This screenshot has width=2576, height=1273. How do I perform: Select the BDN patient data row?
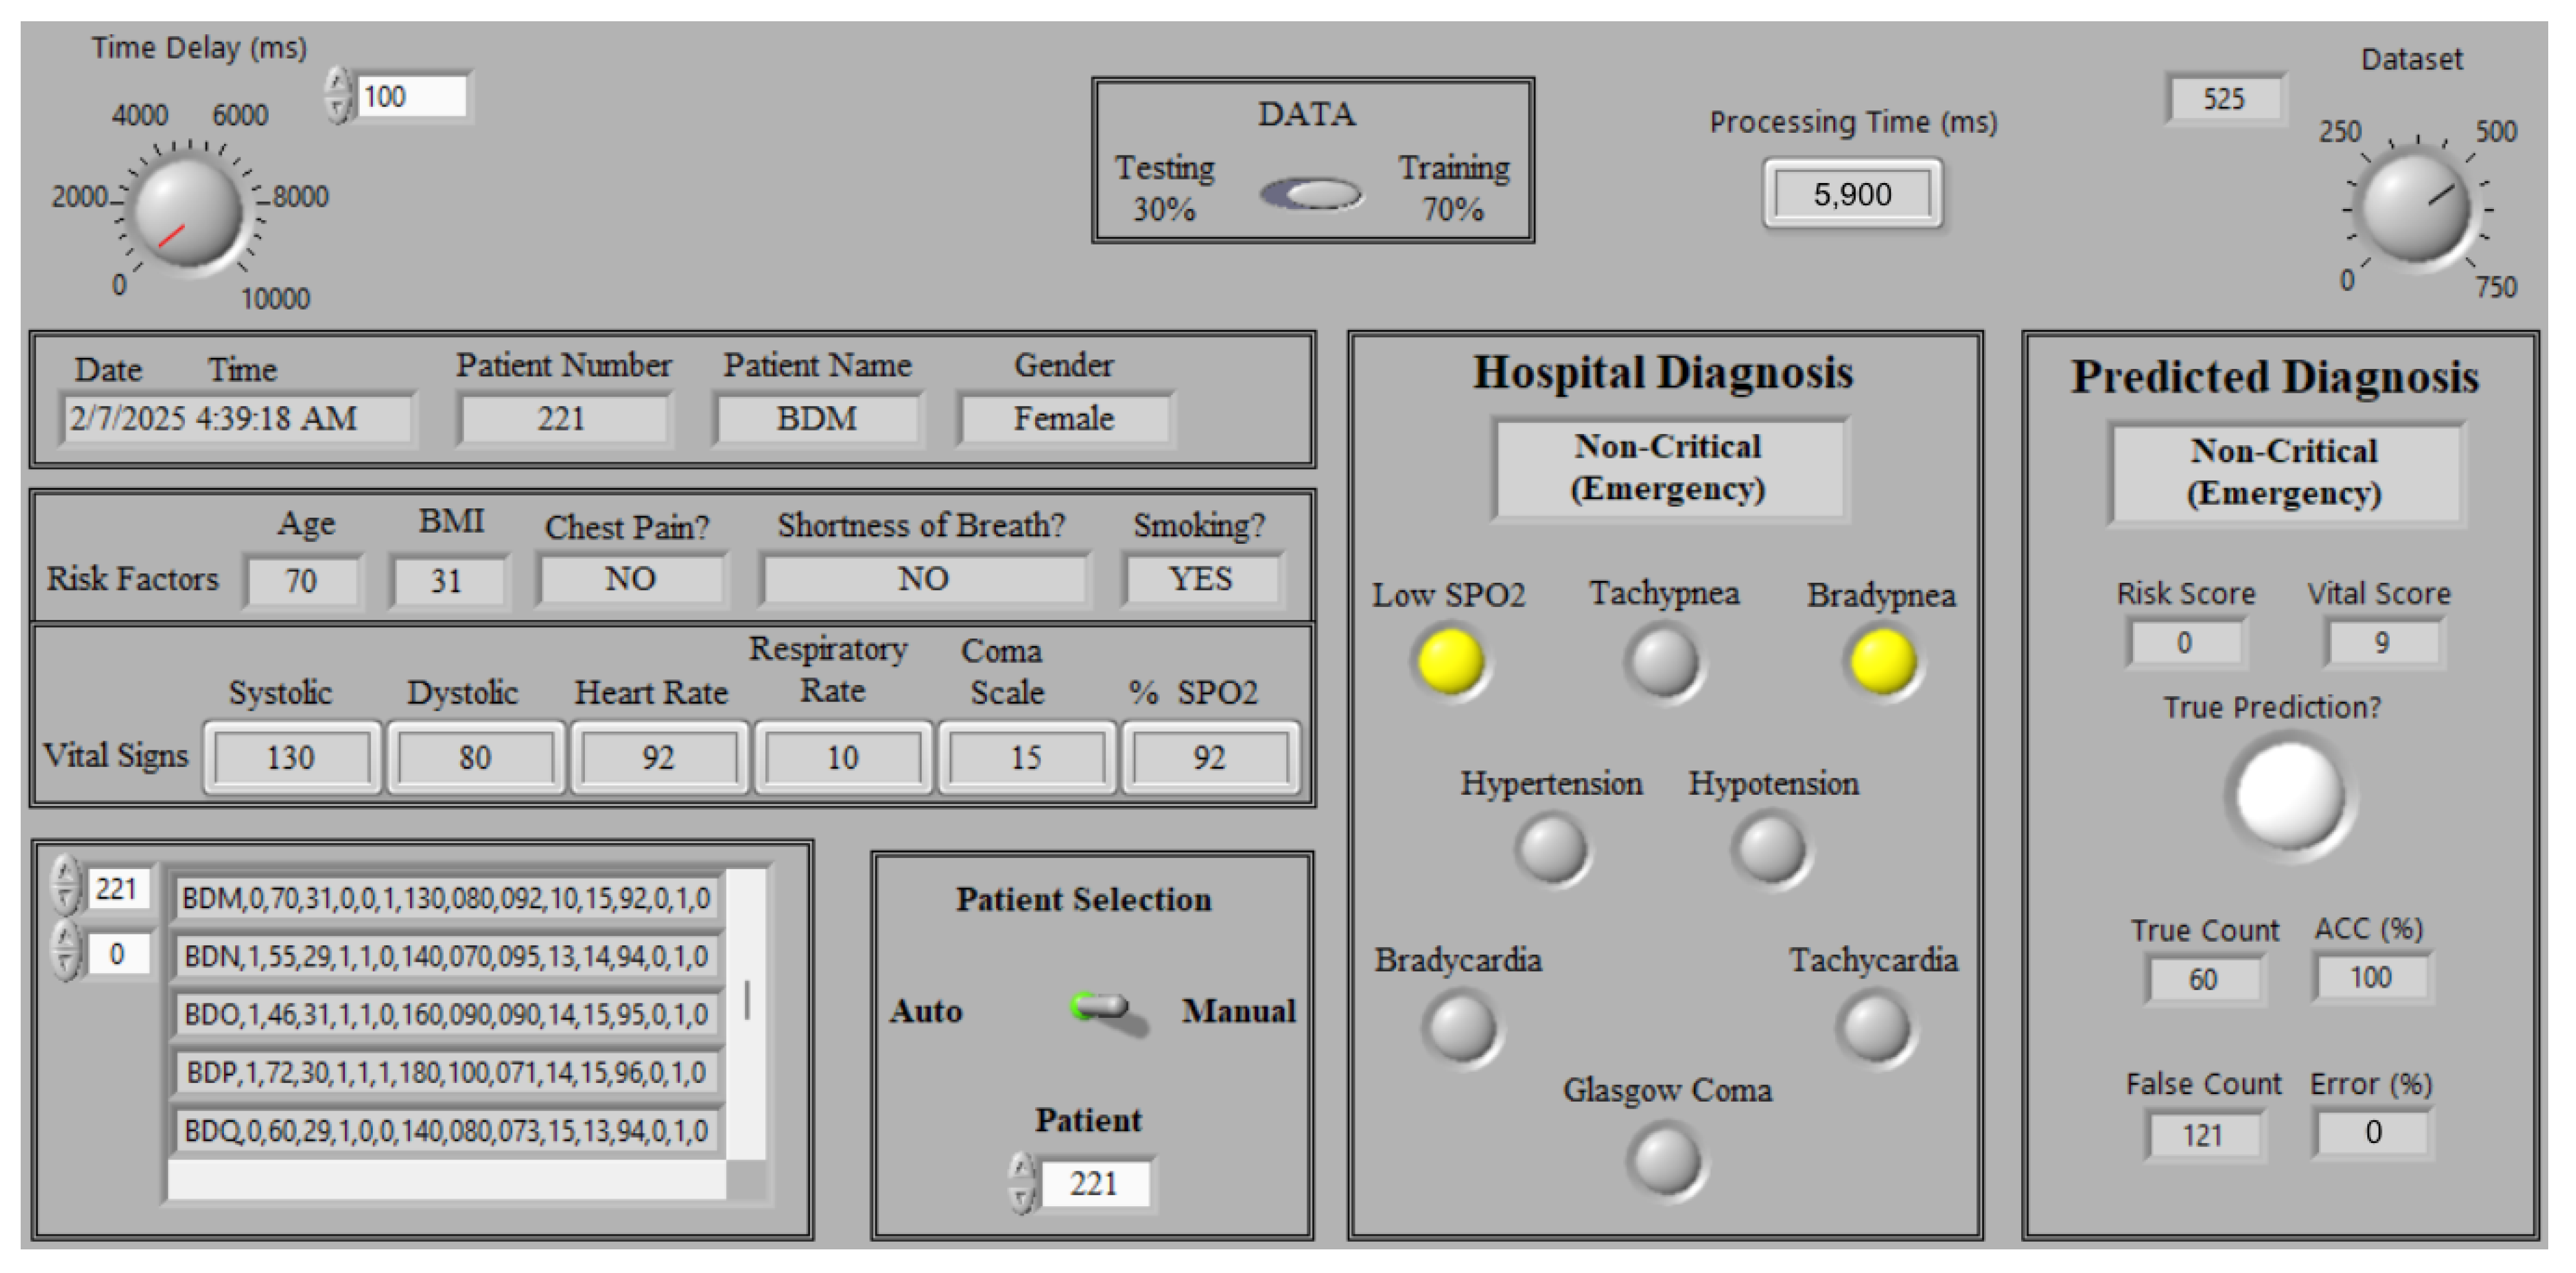point(446,957)
